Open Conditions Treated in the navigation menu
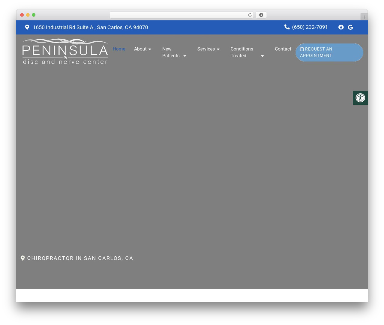Viewport: 384px width, 325px height. point(242,52)
